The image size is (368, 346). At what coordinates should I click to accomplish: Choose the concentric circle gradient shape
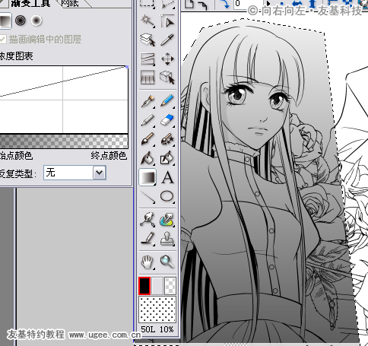[21, 21]
